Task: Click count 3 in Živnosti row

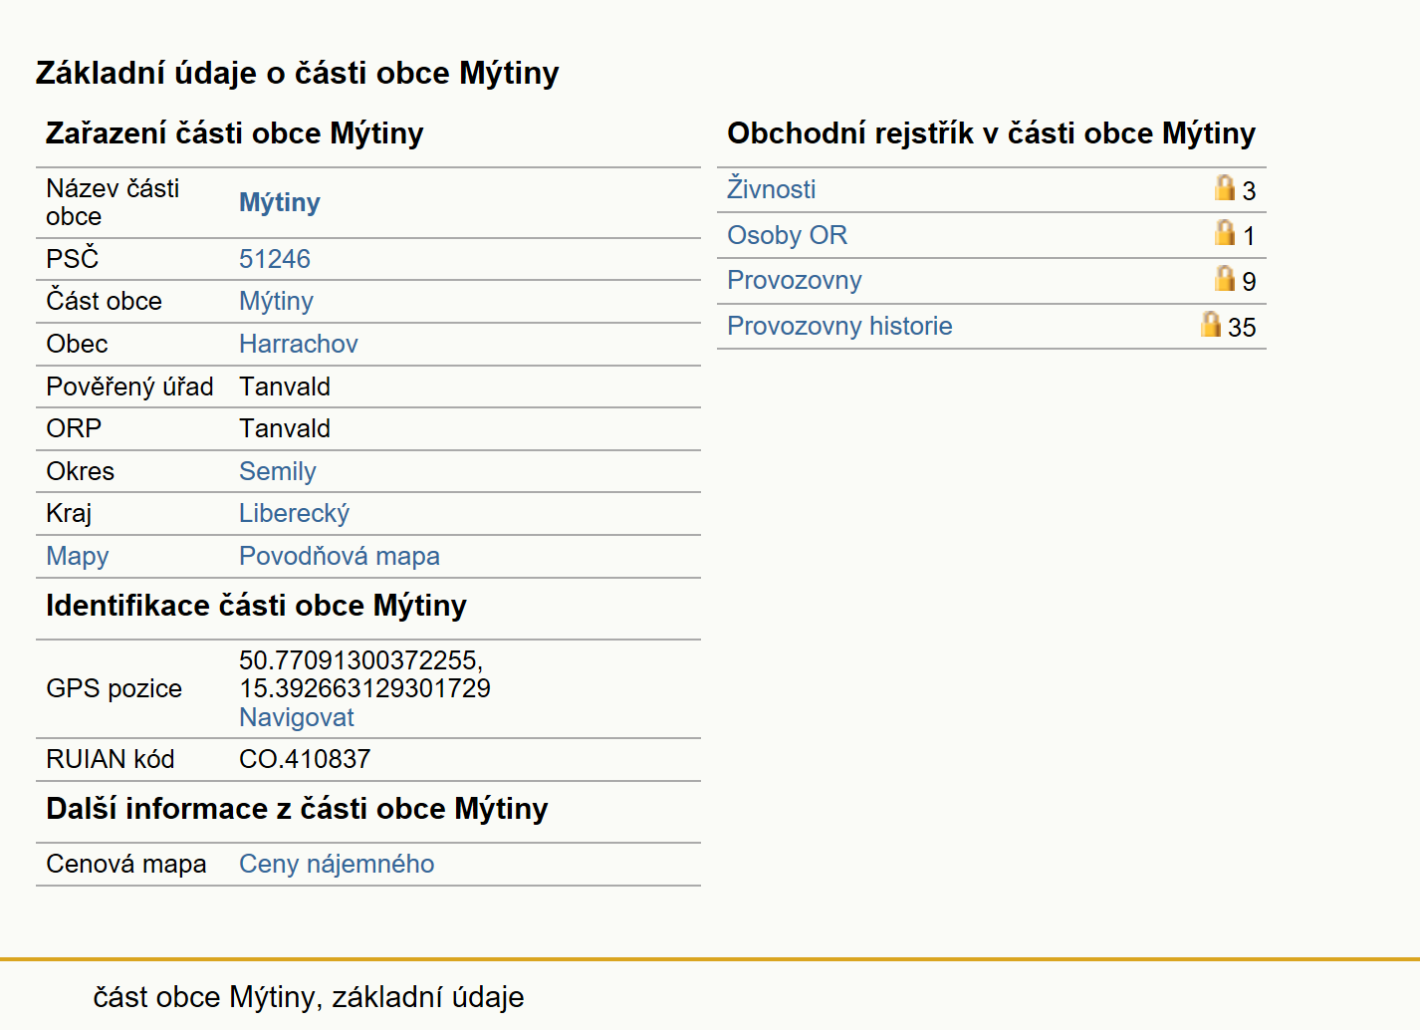Action: (x=1249, y=191)
